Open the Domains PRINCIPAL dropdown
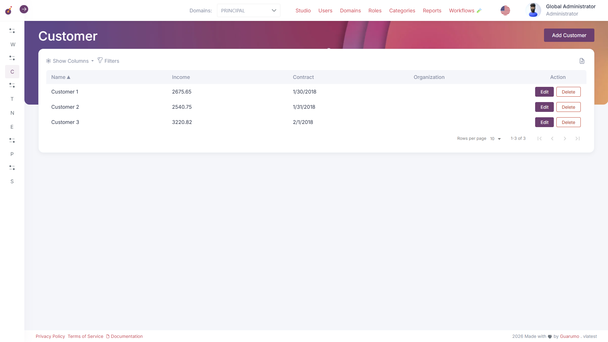 [x=248, y=10]
